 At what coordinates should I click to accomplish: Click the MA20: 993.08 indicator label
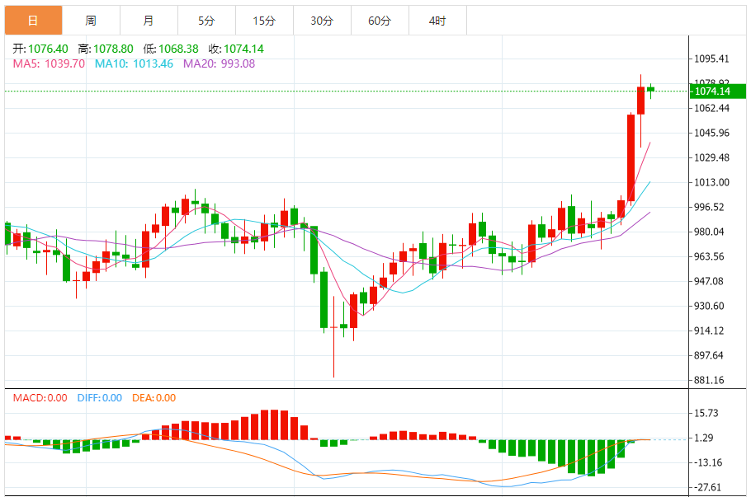click(x=219, y=63)
